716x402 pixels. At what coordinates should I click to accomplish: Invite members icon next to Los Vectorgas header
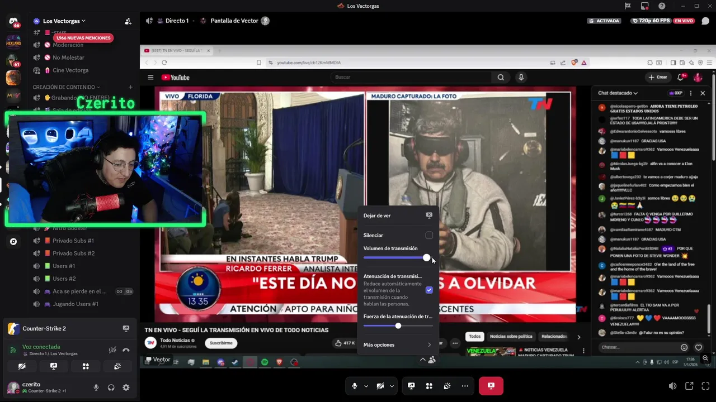(128, 21)
